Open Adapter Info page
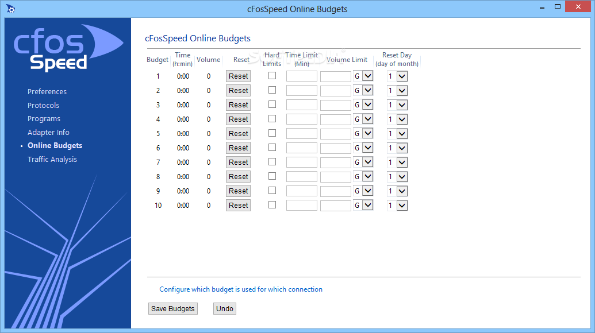This screenshot has width=595, height=333. (48, 132)
